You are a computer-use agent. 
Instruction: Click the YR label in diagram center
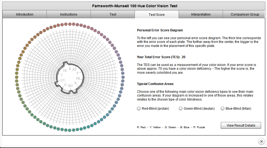(65, 71)
